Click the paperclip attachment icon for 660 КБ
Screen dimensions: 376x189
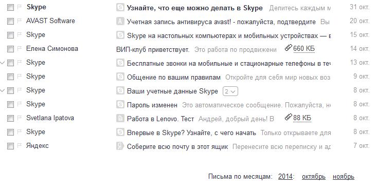[288, 48]
